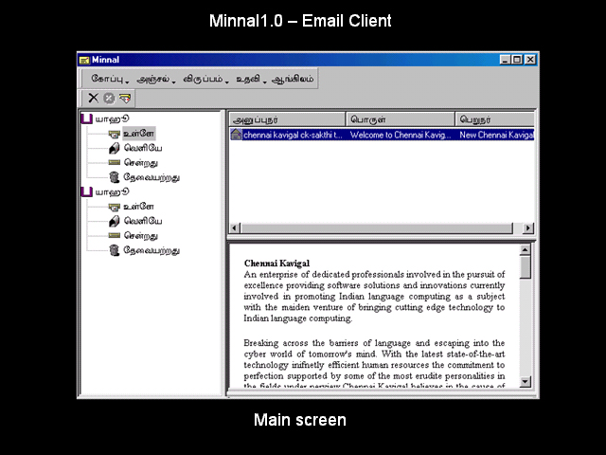This screenshot has height=455, width=606.
Task: Open the விருப்பம் menu
Action: 205,79
